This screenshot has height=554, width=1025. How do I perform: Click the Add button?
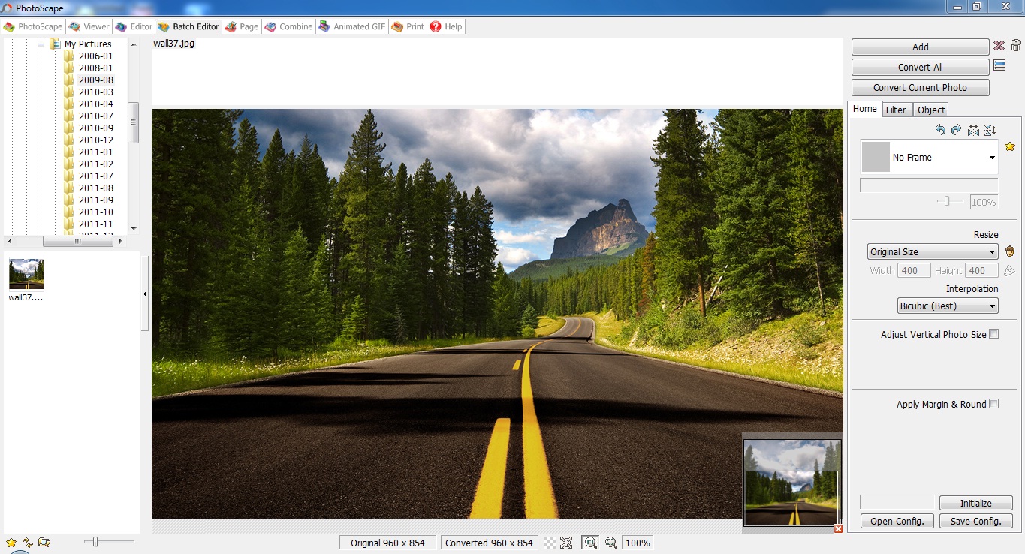[x=921, y=47]
